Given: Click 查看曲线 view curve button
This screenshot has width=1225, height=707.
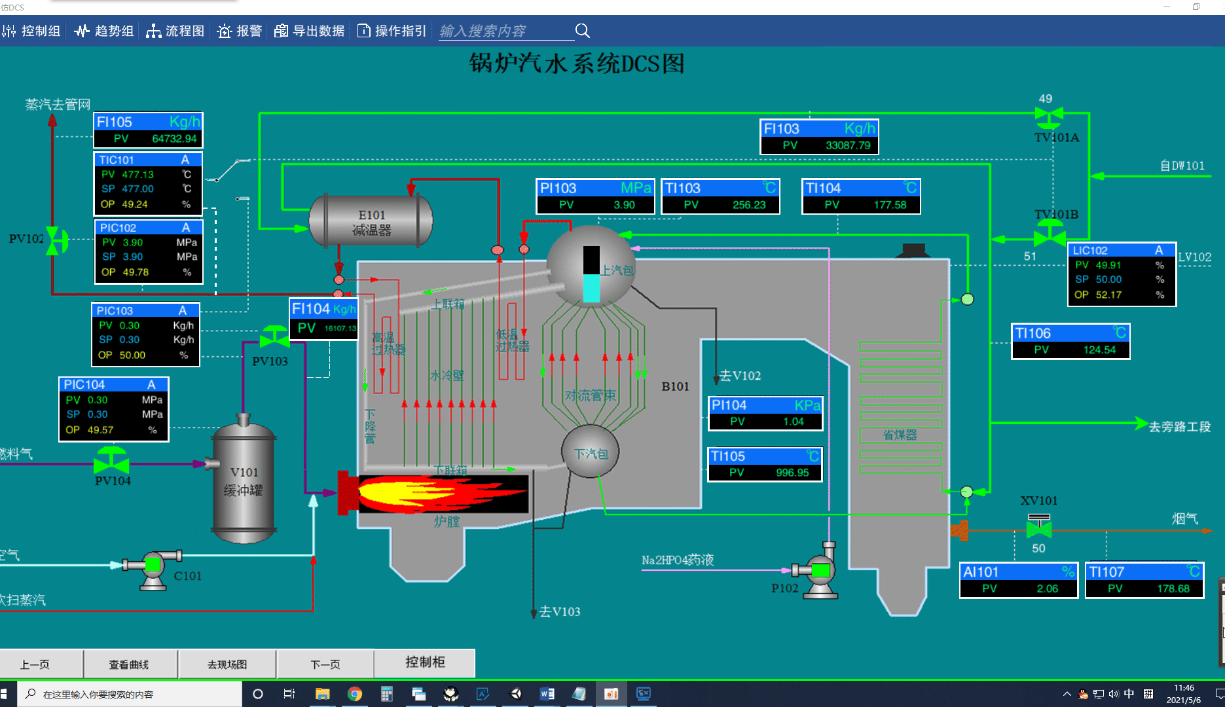Looking at the screenshot, I should pos(129,664).
